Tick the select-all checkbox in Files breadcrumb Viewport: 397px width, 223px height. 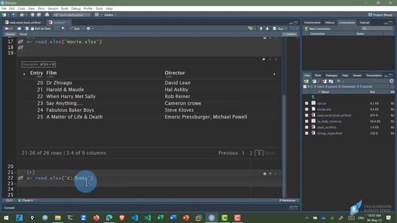(x=305, y=87)
